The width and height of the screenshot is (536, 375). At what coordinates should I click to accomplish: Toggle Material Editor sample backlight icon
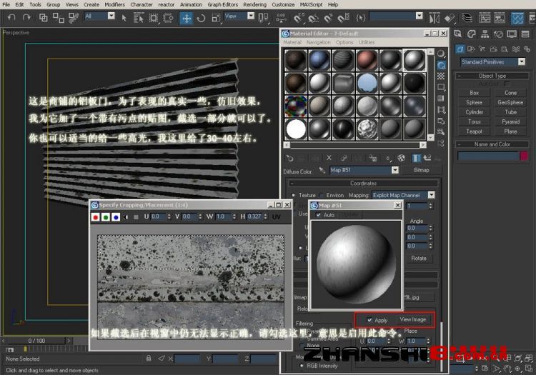pyautogui.click(x=442, y=65)
